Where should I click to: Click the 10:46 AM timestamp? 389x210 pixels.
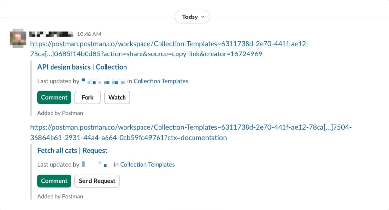pos(89,34)
